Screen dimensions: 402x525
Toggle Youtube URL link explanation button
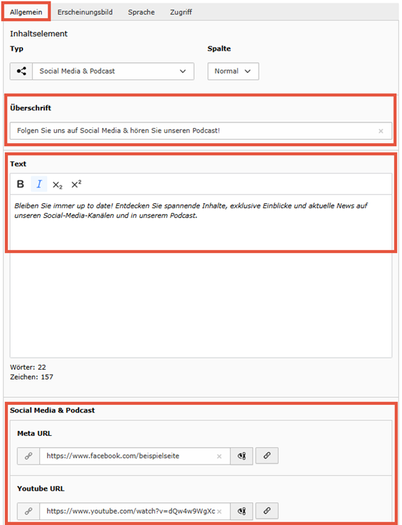point(241,511)
